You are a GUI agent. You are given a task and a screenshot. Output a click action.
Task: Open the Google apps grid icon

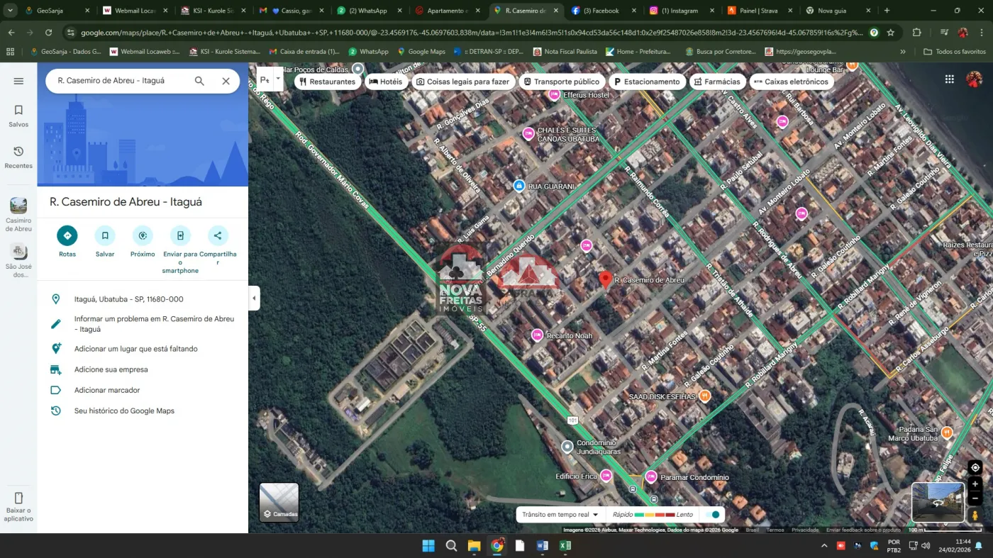tap(949, 78)
